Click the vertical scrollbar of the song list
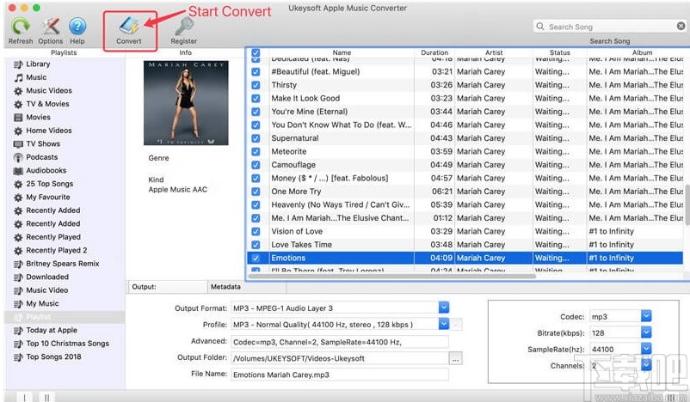This screenshot has width=690, height=402. (x=687, y=204)
